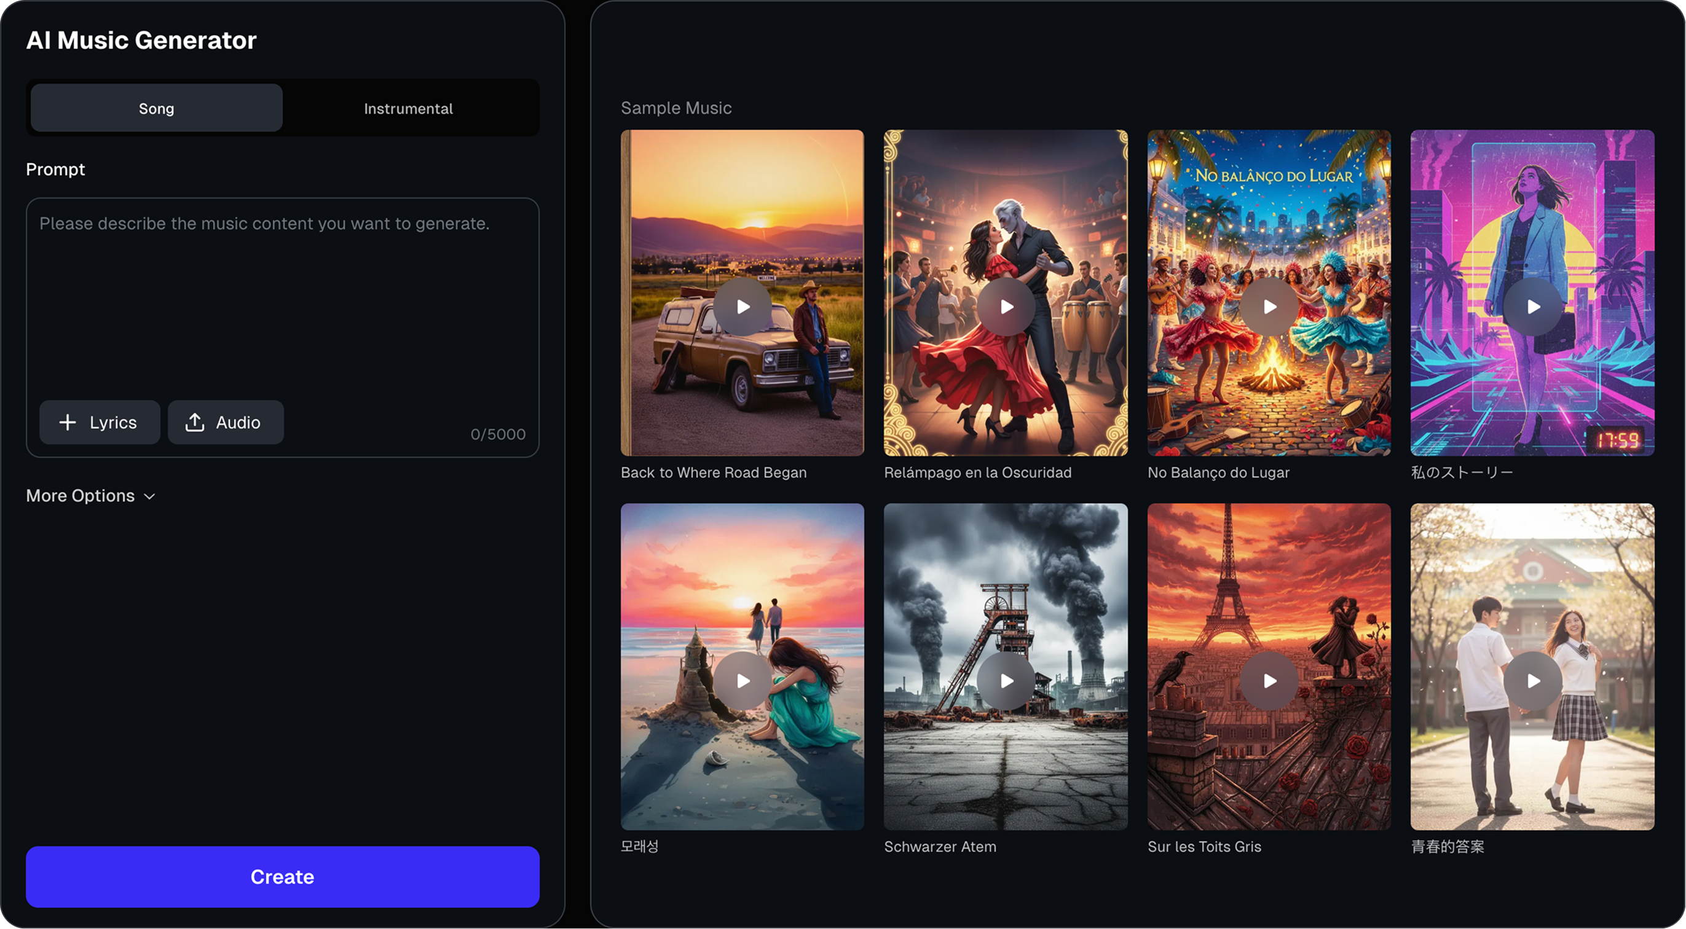This screenshot has width=1686, height=929.
Task: Play the 私のストーリー sample song
Action: coord(1532,306)
